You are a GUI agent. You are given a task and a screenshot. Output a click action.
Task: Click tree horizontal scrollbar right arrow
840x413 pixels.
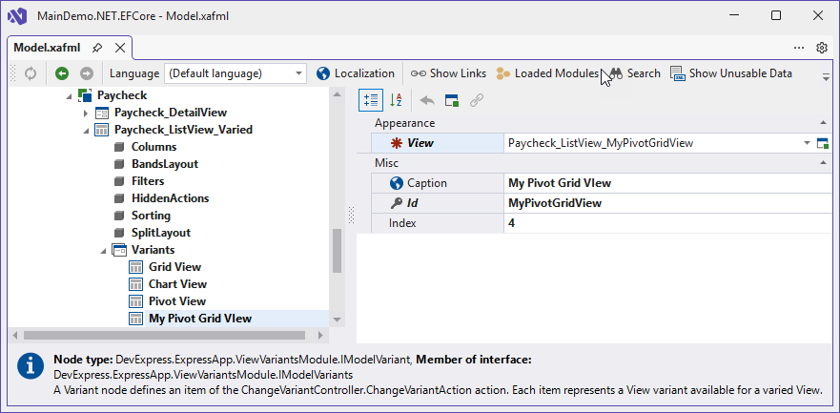pyautogui.click(x=320, y=336)
